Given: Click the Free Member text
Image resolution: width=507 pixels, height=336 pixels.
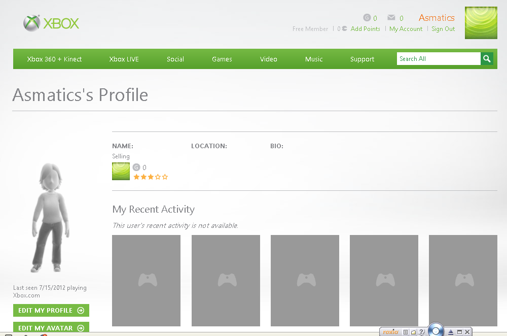Looking at the screenshot, I should pos(310,29).
